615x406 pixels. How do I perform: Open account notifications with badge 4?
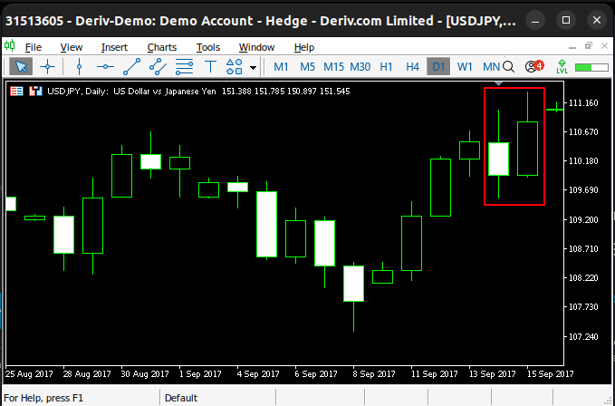(x=534, y=66)
